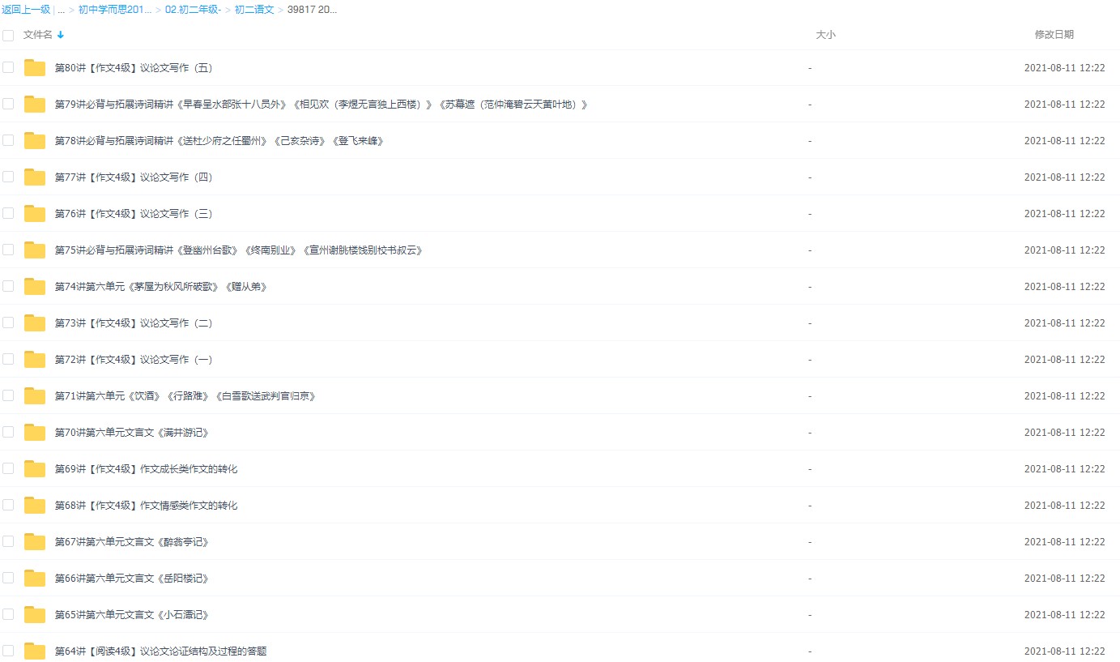
Task: Open the folder icon for 第80讲 议论文写作（五）
Action: click(33, 67)
